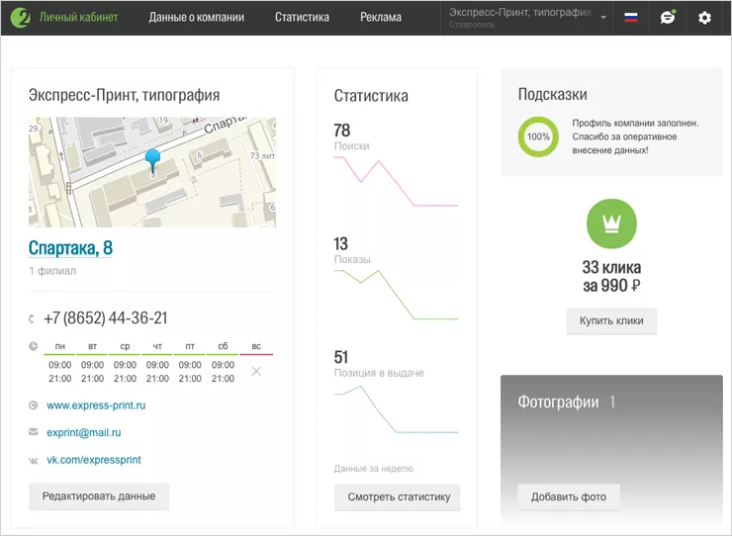This screenshot has width=732, height=536.
Task: Click the blue map pin marker
Action: pyautogui.click(x=152, y=161)
